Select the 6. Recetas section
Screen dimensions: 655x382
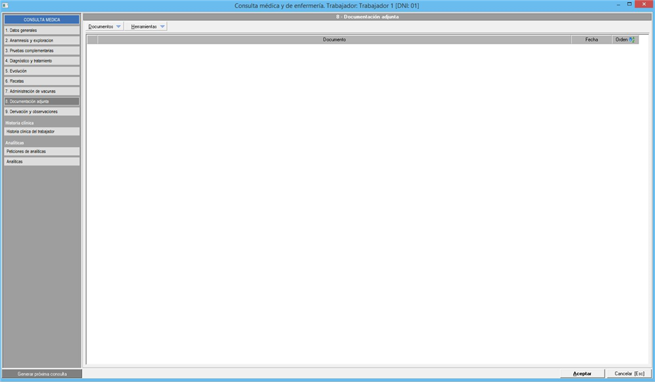pyautogui.click(x=42, y=81)
